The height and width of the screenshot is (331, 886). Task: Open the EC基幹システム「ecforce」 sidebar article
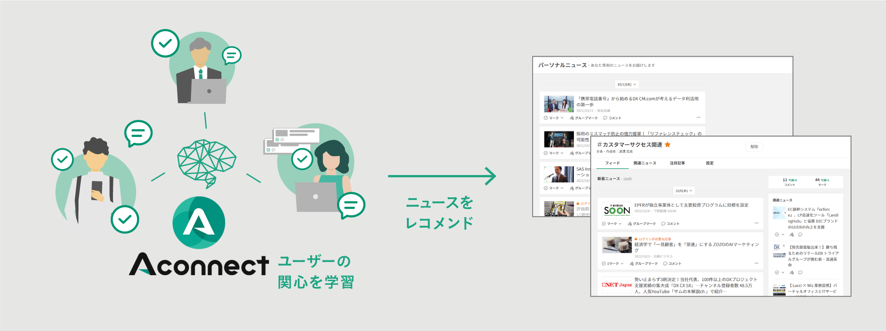[x=813, y=218]
